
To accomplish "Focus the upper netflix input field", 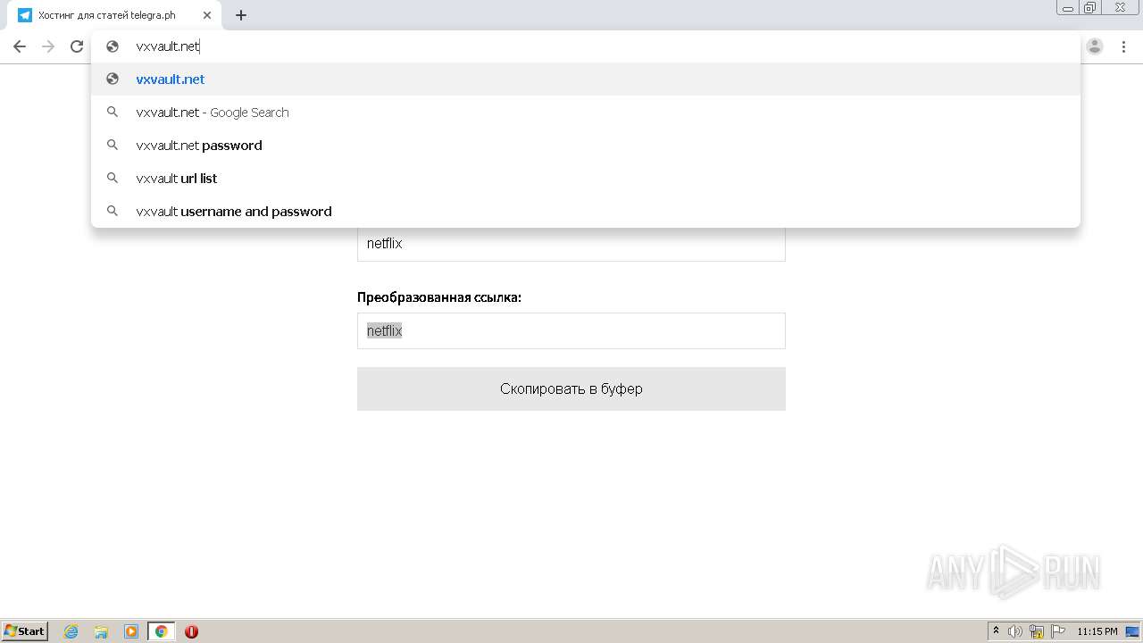I will point(571,244).
